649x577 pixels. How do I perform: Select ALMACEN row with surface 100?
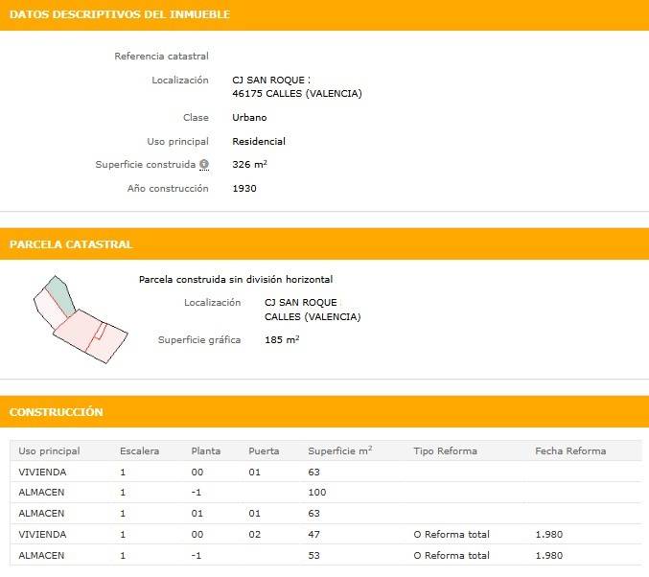point(326,493)
